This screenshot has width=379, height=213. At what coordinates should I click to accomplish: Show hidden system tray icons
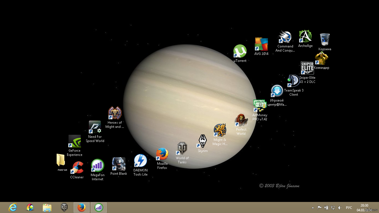313,208
